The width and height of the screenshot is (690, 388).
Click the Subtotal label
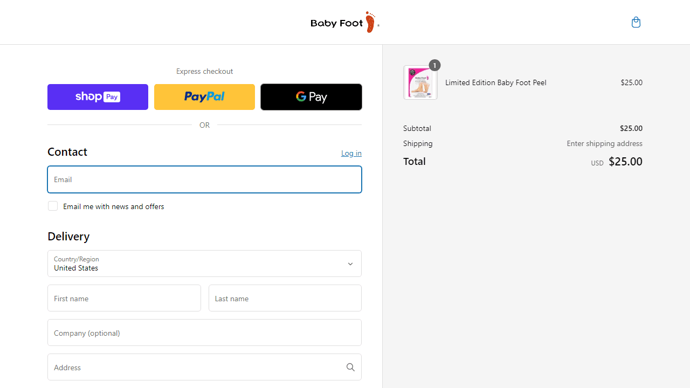tap(417, 128)
